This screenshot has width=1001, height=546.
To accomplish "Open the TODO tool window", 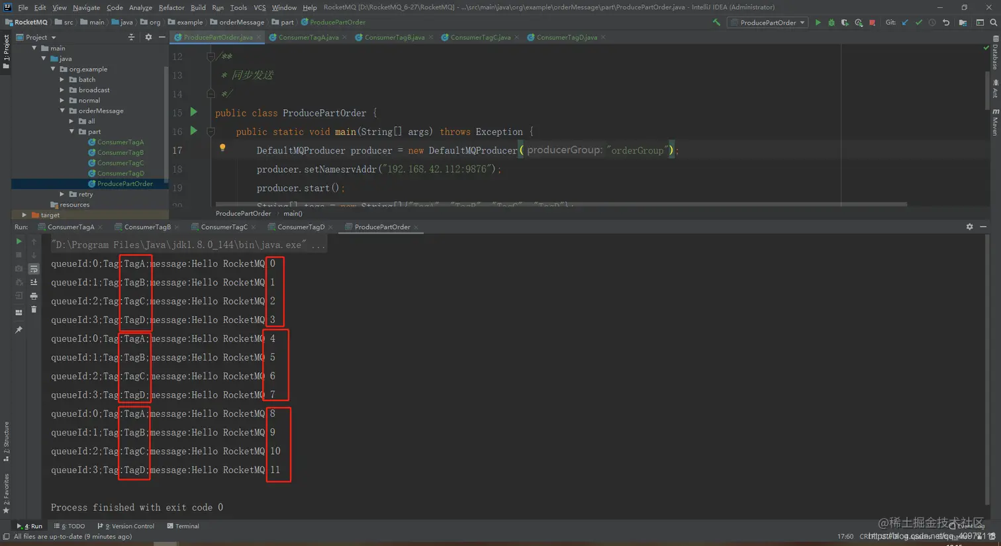I will point(70,526).
